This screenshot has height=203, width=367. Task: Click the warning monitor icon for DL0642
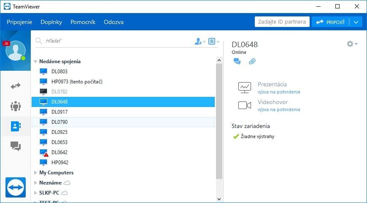pos(44,152)
